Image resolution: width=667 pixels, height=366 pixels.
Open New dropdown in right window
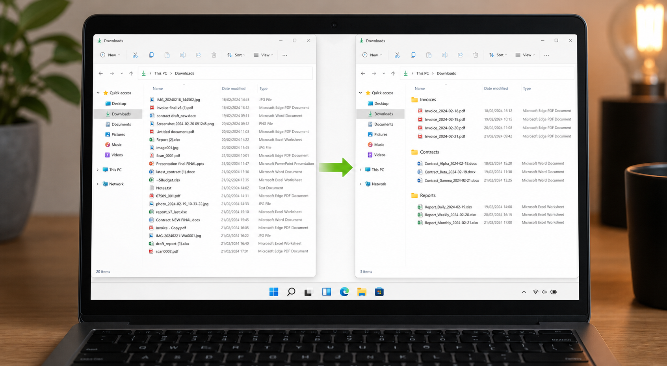pos(372,55)
